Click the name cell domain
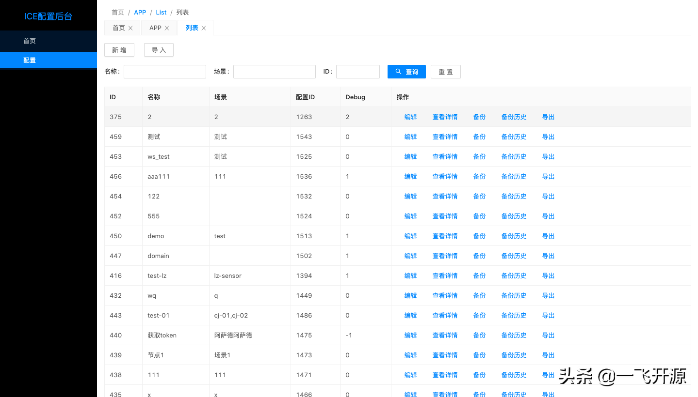This screenshot has width=698, height=397. click(158, 256)
